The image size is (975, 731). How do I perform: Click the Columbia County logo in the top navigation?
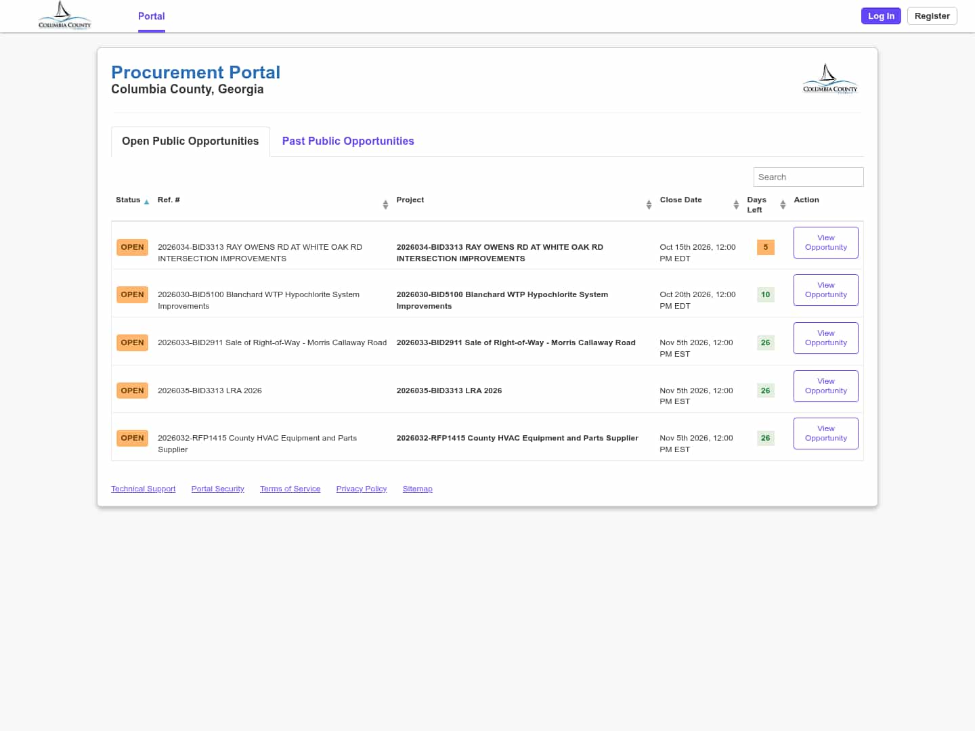(x=64, y=16)
